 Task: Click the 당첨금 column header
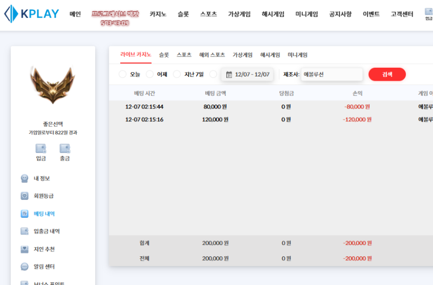tap(286, 93)
